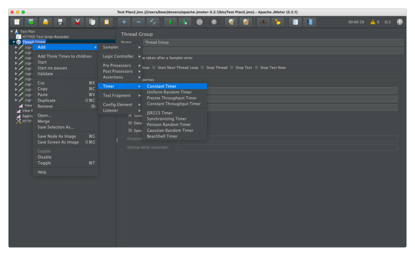
Task: Choose Uniform Random Timer
Action: [174, 92]
